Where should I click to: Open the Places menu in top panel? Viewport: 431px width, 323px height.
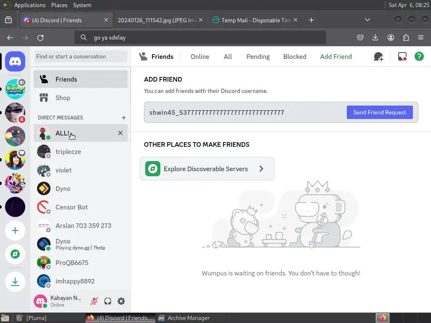pos(59,5)
